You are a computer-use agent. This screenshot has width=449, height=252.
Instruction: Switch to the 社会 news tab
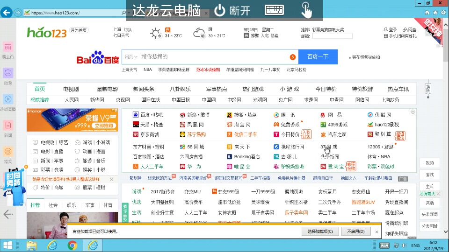point(53,205)
